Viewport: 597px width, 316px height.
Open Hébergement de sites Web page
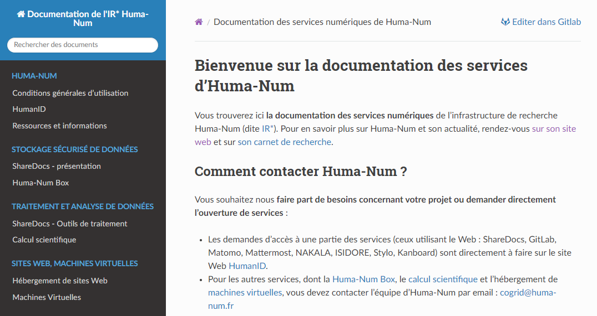click(60, 281)
